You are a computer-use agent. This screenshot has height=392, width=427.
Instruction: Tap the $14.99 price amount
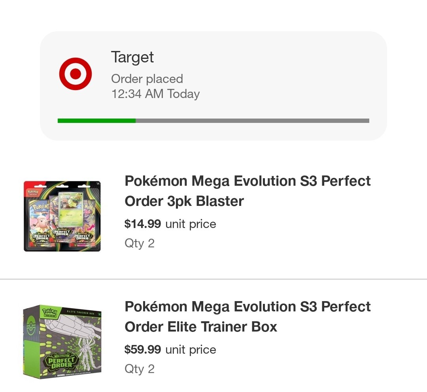(x=143, y=224)
